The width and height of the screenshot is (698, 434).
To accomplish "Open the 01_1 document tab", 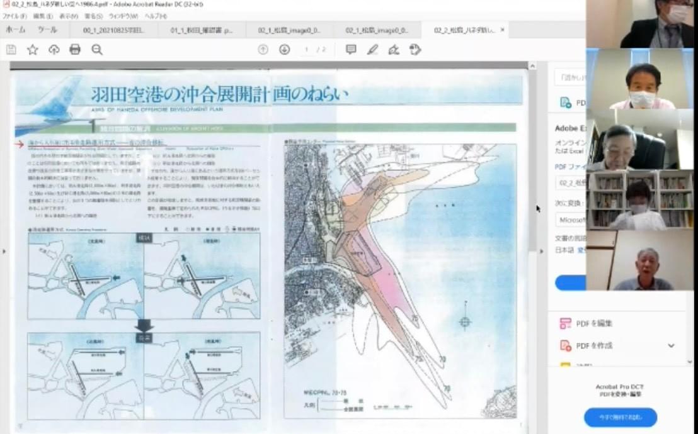I will (201, 30).
